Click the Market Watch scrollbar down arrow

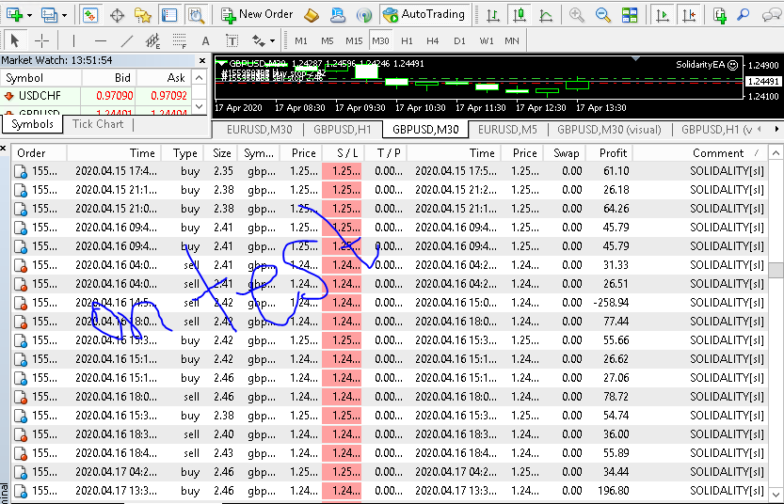(199, 106)
